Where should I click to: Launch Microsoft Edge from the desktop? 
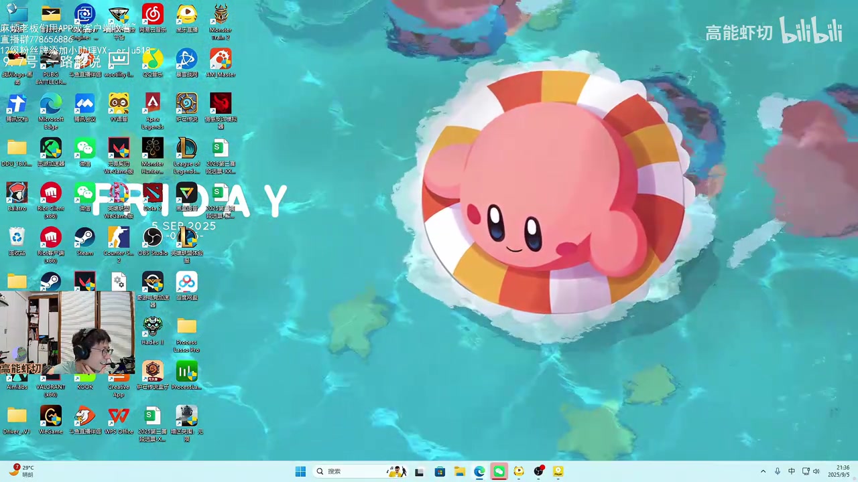[51, 104]
